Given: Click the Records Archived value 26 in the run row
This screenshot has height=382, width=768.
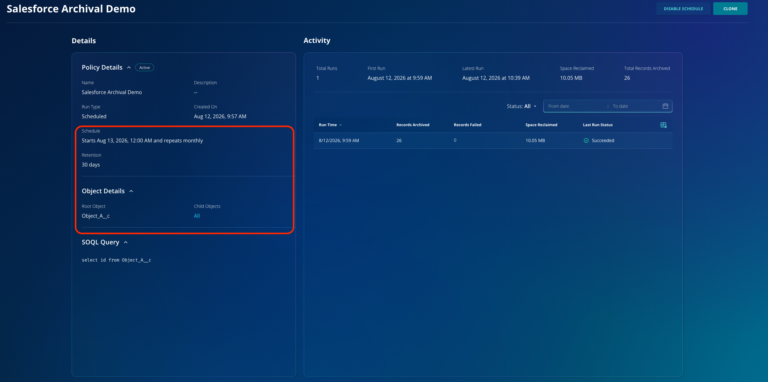Looking at the screenshot, I should tap(399, 140).
